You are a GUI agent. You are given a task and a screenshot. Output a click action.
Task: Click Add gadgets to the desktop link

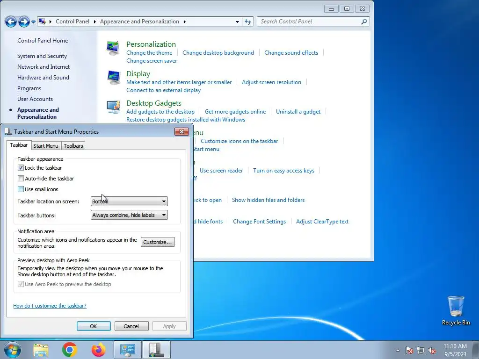[160, 111]
